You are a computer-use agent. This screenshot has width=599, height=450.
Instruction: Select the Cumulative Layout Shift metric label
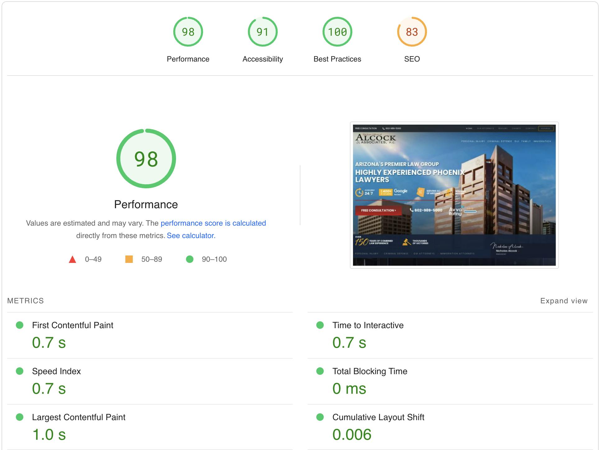coord(378,417)
